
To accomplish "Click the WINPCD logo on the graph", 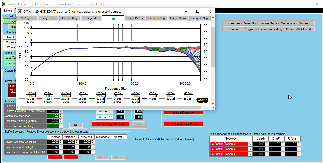I will pos(202,100).
